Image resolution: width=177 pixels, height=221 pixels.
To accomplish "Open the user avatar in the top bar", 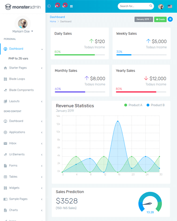I will tap(161, 6).
